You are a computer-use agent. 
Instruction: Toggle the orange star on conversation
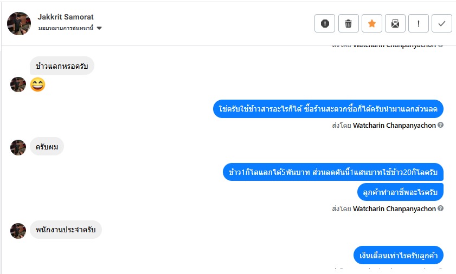371,23
